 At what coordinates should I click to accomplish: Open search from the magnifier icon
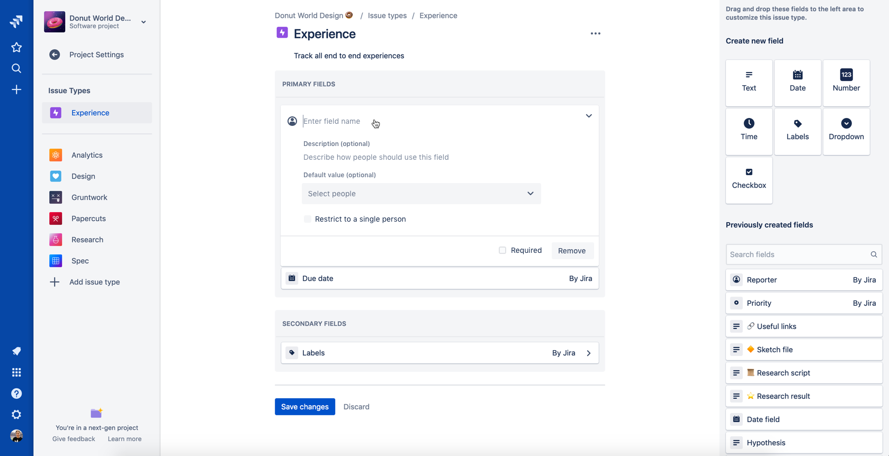pyautogui.click(x=16, y=68)
